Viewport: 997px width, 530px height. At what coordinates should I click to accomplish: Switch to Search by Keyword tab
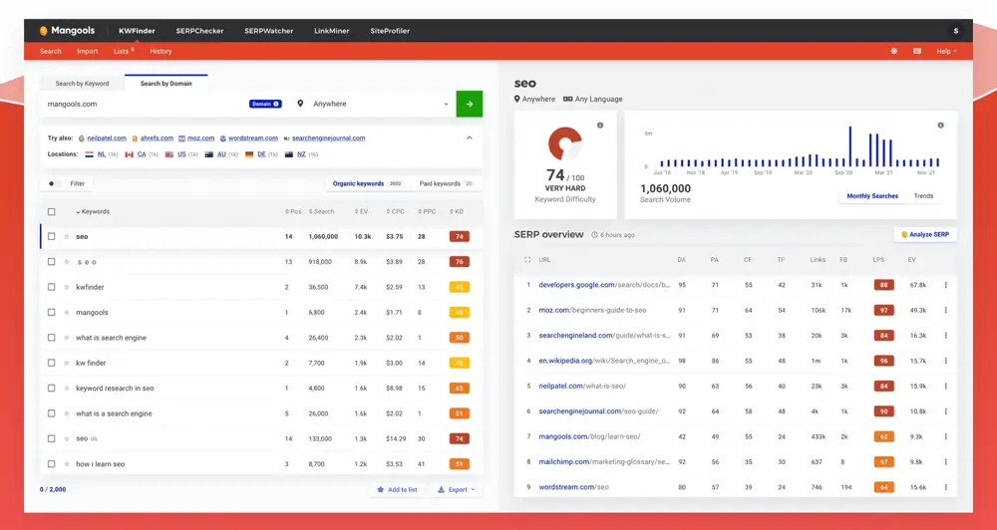tap(82, 84)
